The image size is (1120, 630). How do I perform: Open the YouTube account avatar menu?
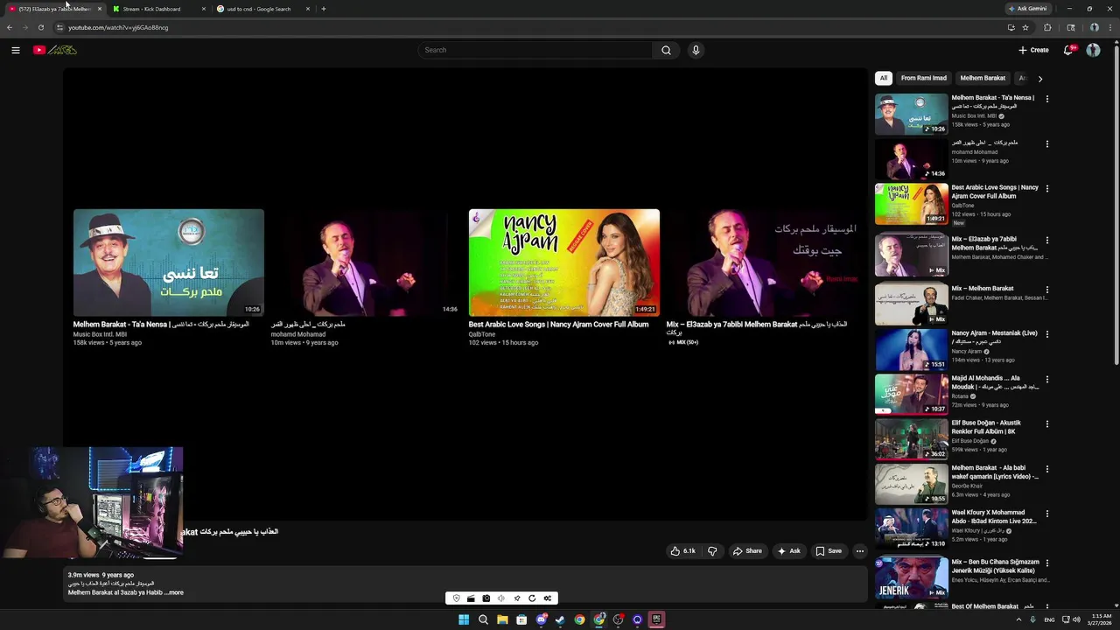(1093, 50)
